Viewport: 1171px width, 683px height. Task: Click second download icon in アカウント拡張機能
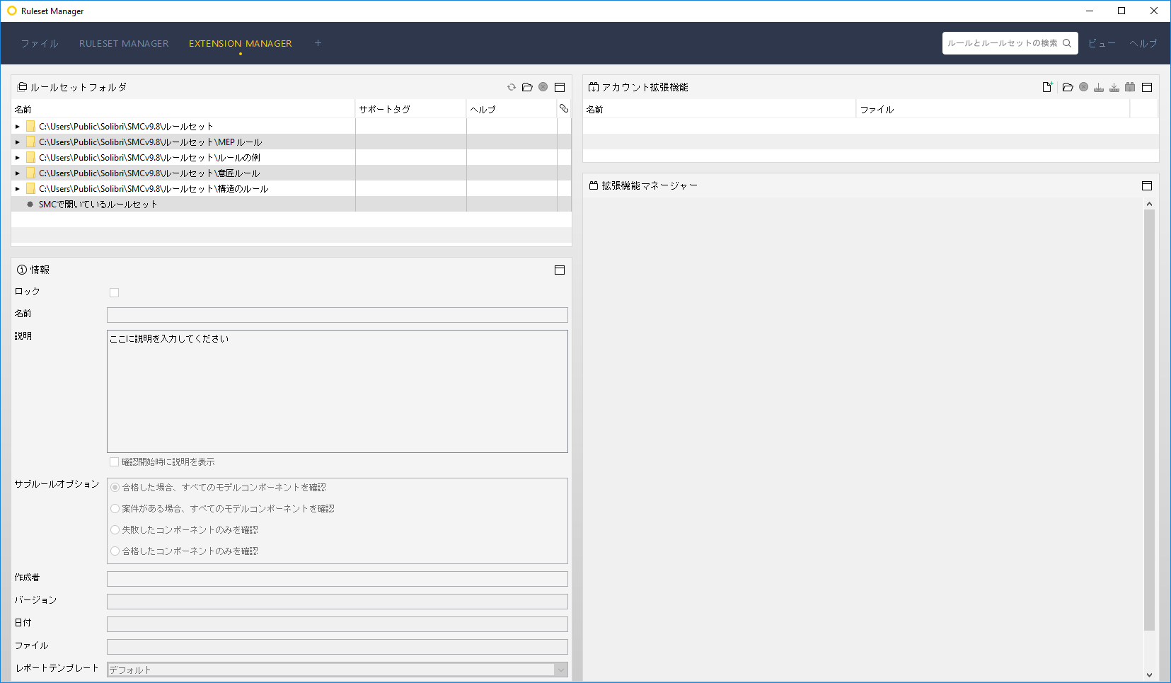pos(1114,87)
